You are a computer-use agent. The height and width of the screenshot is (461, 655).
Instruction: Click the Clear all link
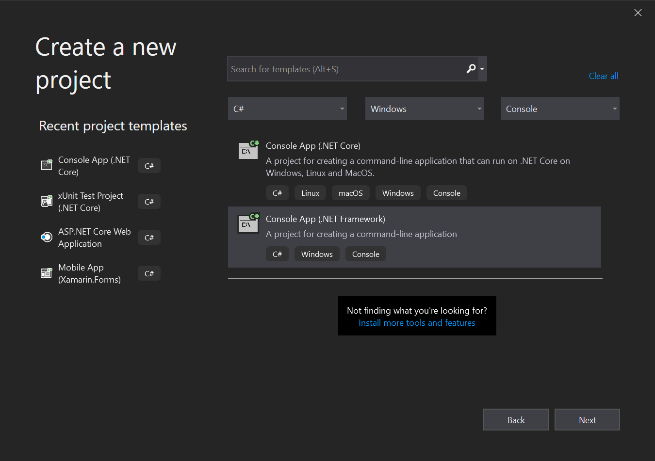click(604, 76)
